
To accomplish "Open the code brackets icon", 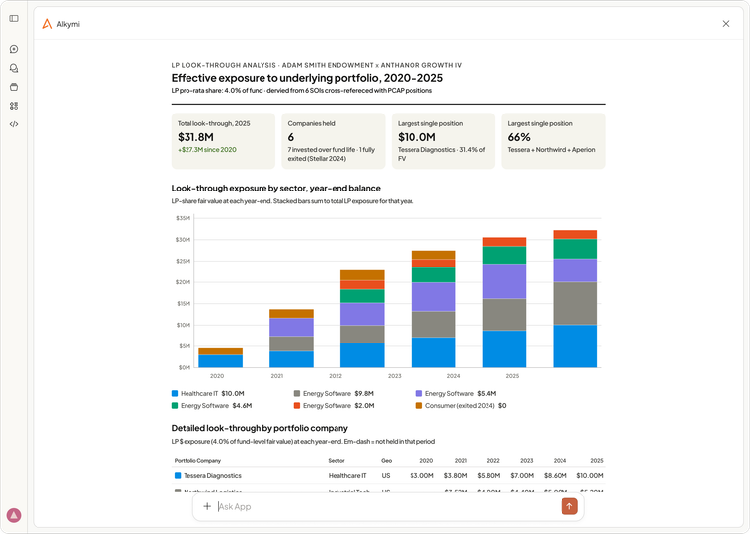I will click(14, 124).
